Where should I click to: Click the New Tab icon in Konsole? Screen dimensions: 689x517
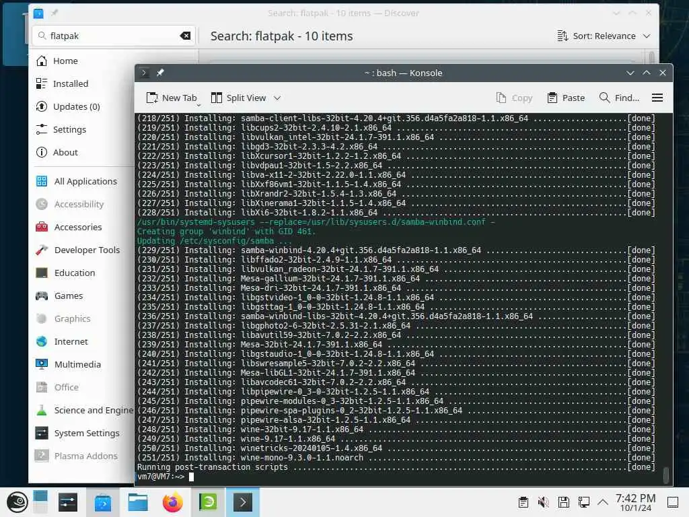(x=152, y=98)
